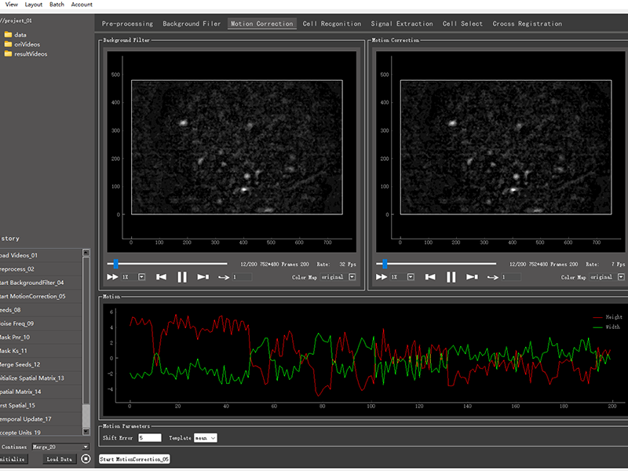The width and height of the screenshot is (628, 471).
Task: Click the Background Filter video seek slider
Action: [x=167, y=264]
